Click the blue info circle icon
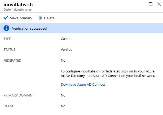 coord(6,28)
